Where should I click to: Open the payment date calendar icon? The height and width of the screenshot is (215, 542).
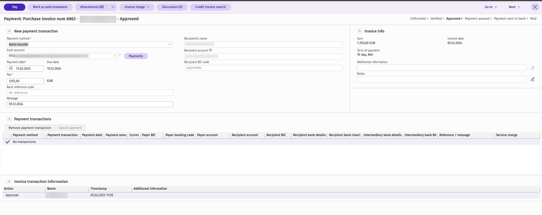tap(11, 68)
